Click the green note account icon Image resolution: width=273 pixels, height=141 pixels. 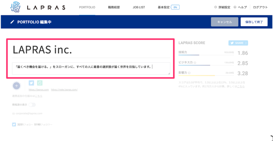(40, 83)
